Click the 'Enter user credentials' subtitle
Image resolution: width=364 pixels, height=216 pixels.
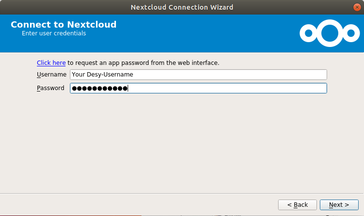(x=54, y=33)
